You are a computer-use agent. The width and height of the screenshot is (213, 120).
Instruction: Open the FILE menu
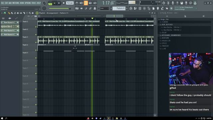point(2,3)
